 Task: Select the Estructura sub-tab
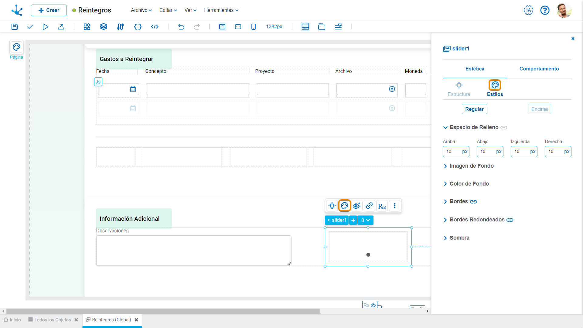pos(459,89)
